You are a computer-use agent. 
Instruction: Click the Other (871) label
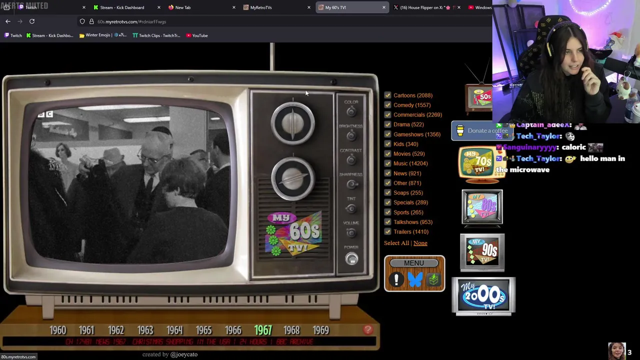pyautogui.click(x=407, y=183)
